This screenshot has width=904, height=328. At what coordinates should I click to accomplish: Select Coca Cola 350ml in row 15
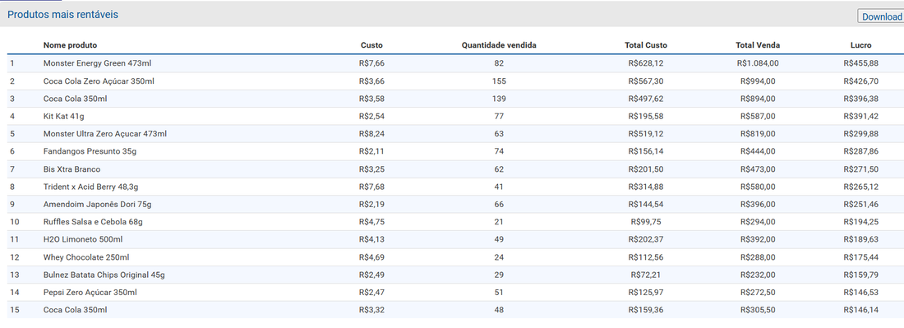coord(75,310)
